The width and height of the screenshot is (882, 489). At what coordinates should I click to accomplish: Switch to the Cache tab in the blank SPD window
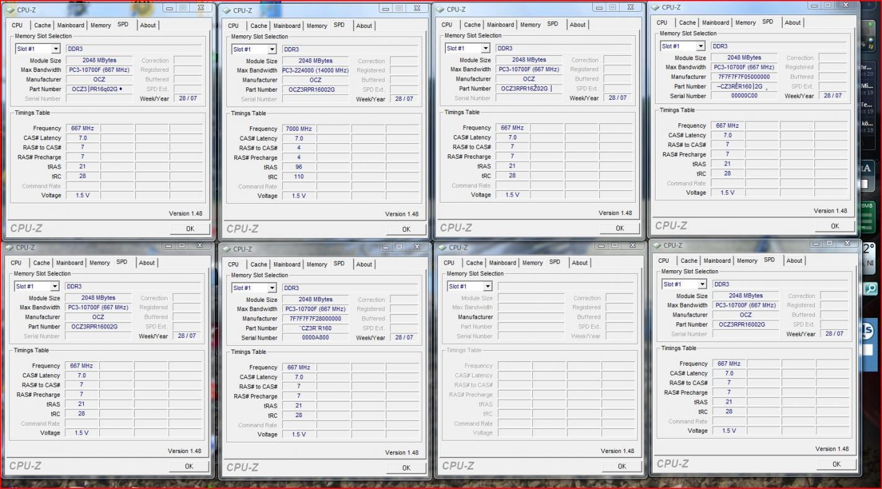(x=474, y=263)
